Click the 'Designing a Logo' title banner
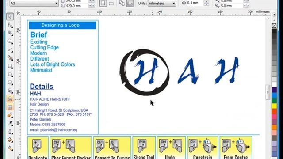This screenshot has width=283, height=159. point(62,25)
